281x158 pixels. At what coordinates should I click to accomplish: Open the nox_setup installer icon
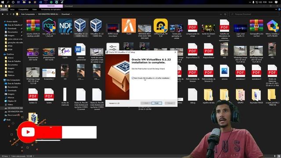(x=49, y=26)
